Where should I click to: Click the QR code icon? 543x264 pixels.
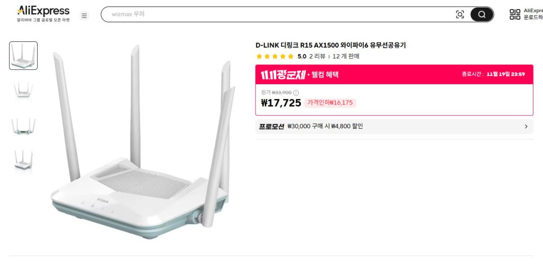pos(514,14)
